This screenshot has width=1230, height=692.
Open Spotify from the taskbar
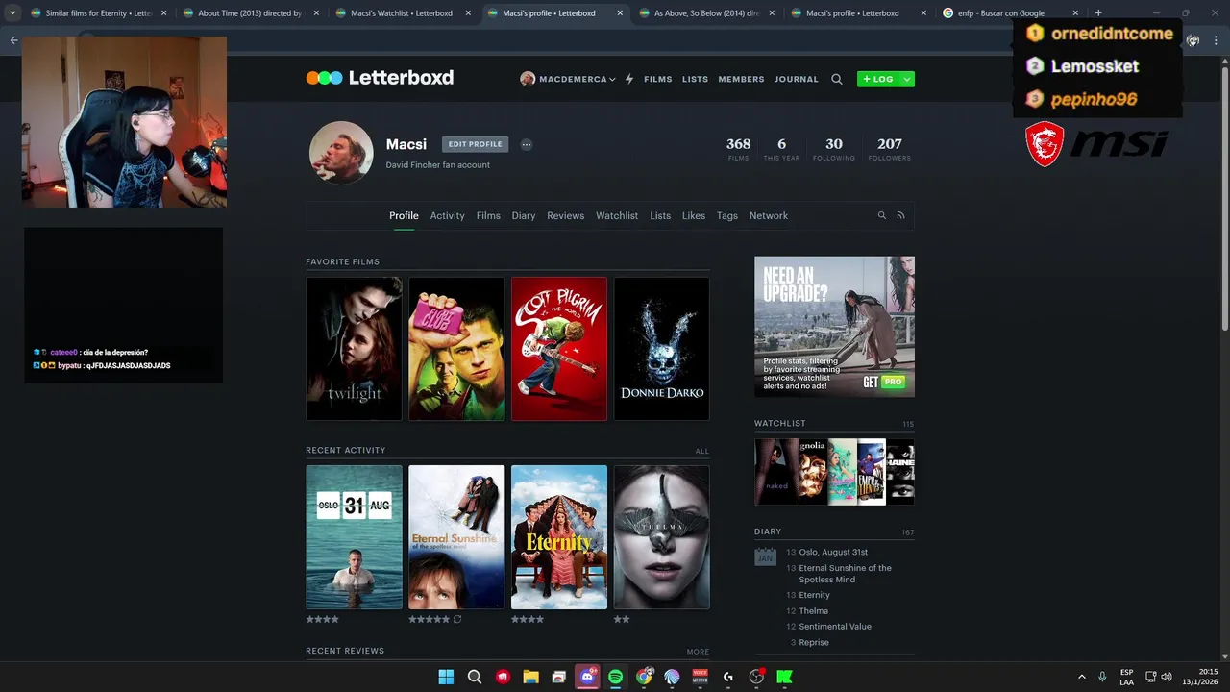pos(616,677)
